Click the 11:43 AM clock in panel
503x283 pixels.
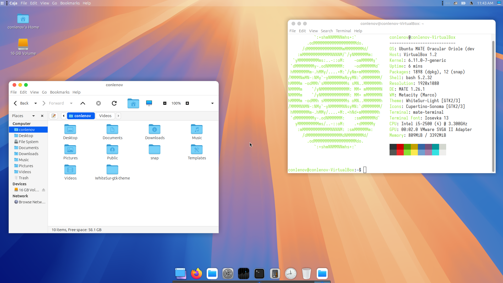(485, 3)
